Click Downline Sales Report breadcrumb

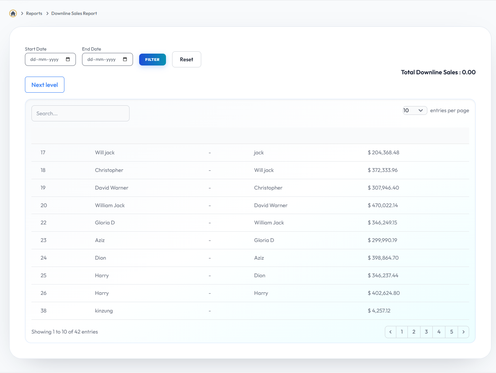[74, 13]
